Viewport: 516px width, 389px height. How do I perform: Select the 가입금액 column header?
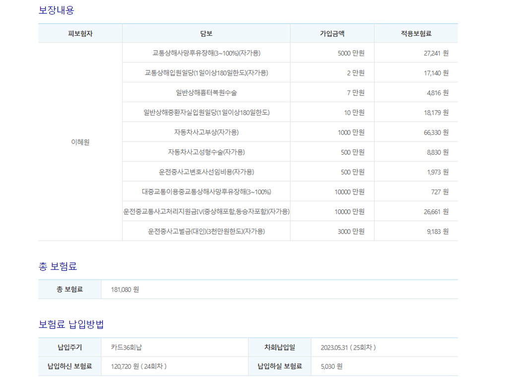tap(332, 34)
